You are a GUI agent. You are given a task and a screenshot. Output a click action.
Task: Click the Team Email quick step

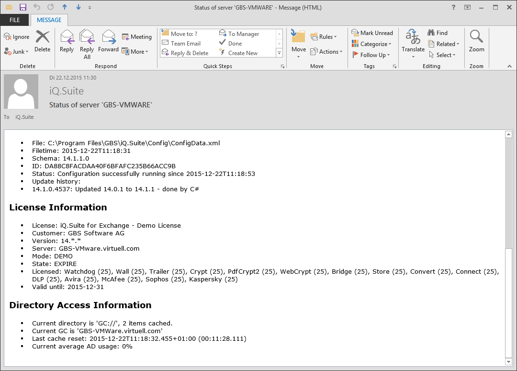click(x=185, y=44)
